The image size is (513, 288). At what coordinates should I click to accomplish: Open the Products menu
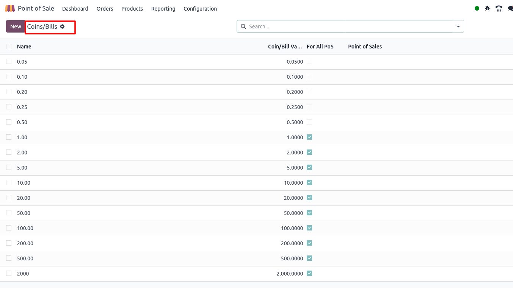(x=132, y=9)
